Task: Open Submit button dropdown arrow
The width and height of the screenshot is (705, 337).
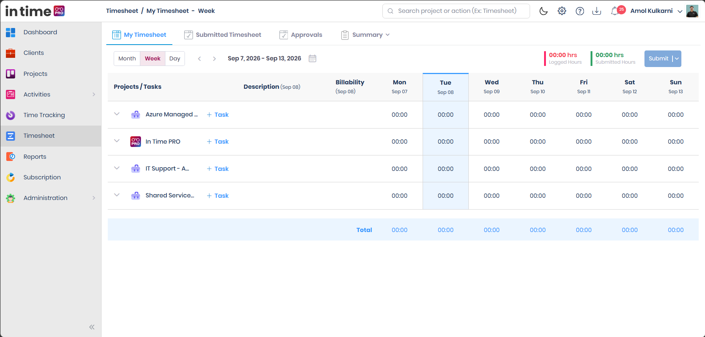Action: (677, 59)
